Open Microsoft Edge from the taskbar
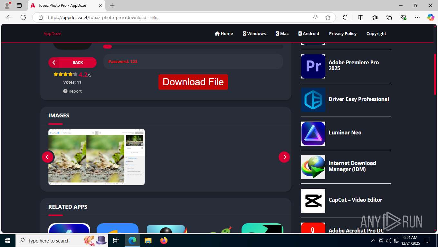The image size is (438, 247). (x=132, y=241)
